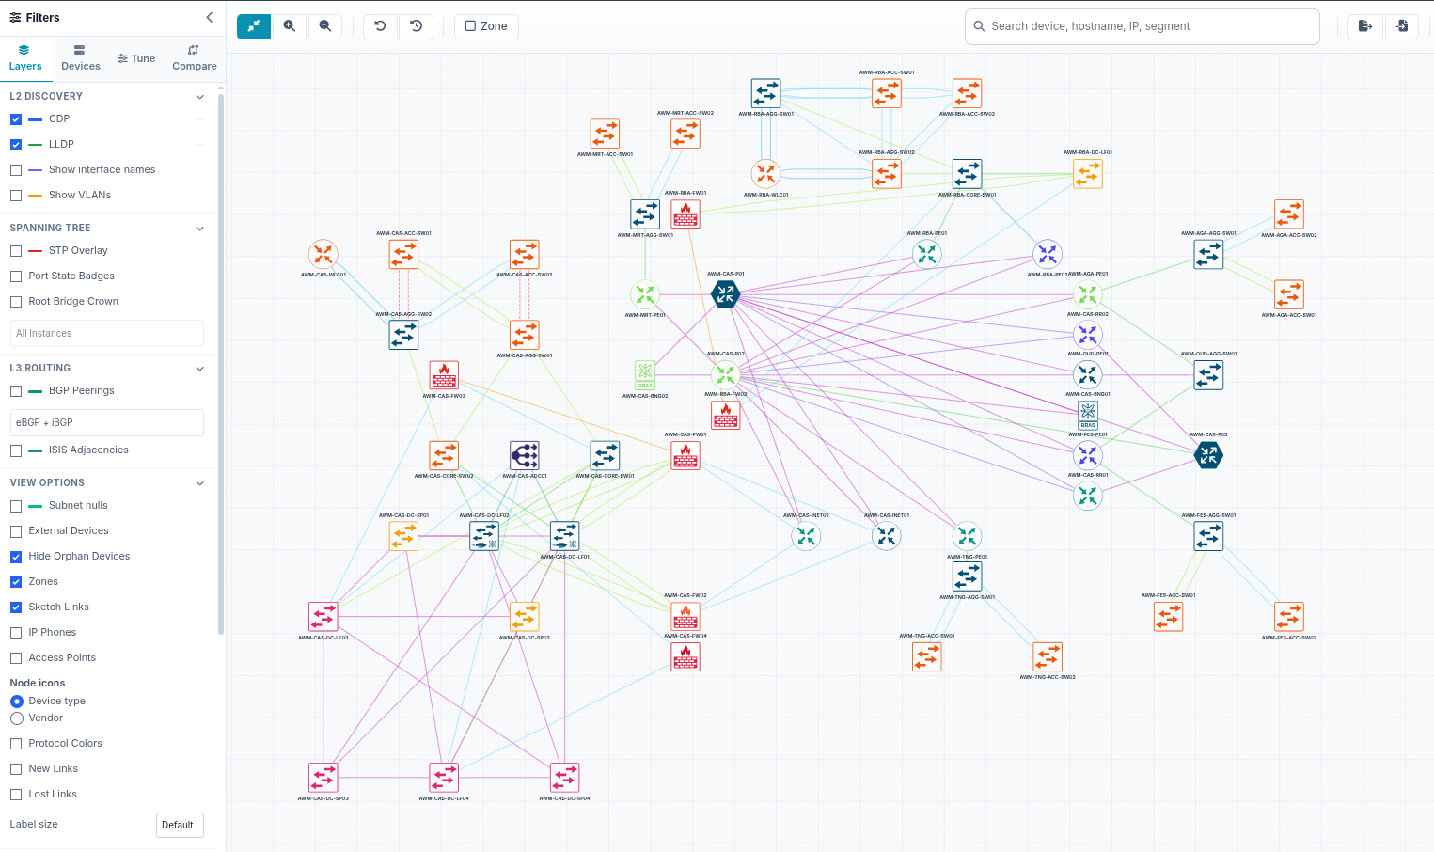Open the eBGP + iBGP dropdown
1434x852 pixels.
click(x=107, y=422)
